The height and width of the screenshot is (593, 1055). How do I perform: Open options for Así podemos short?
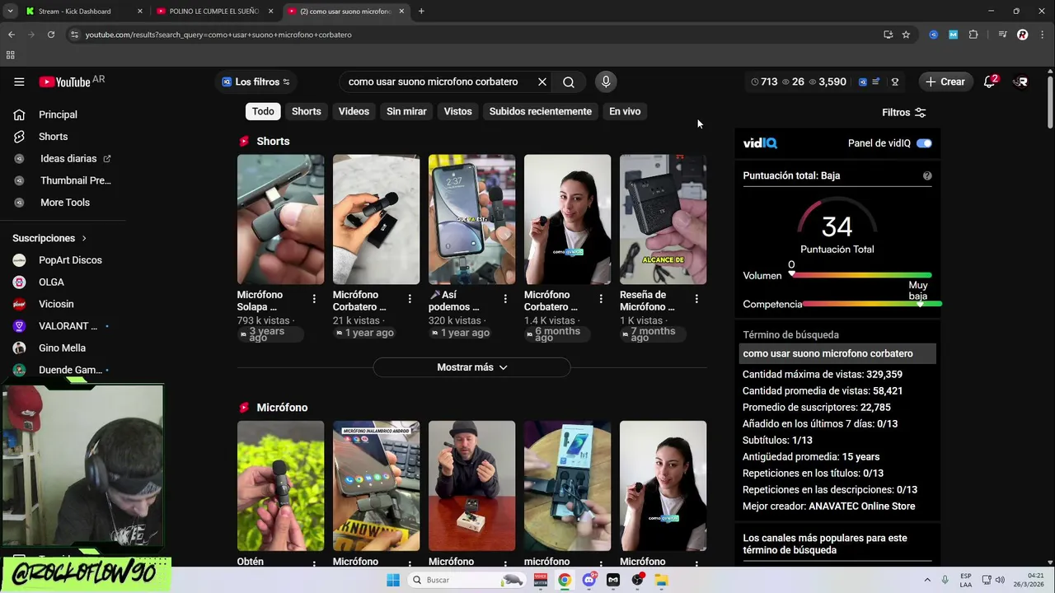point(505,299)
